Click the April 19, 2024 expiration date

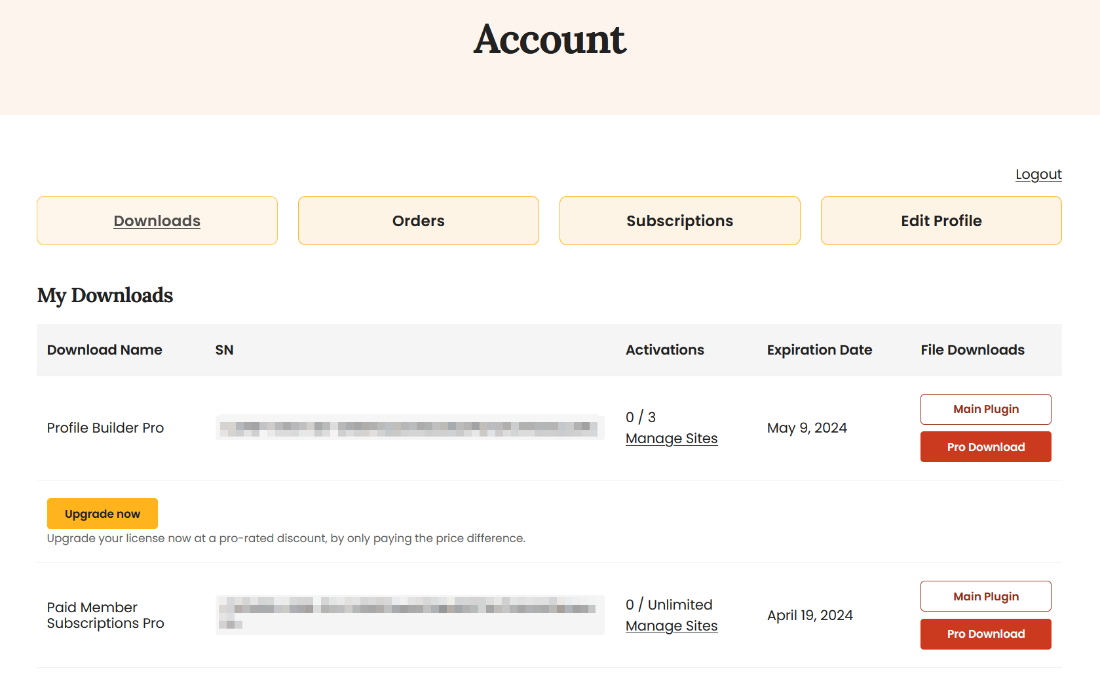(x=810, y=615)
